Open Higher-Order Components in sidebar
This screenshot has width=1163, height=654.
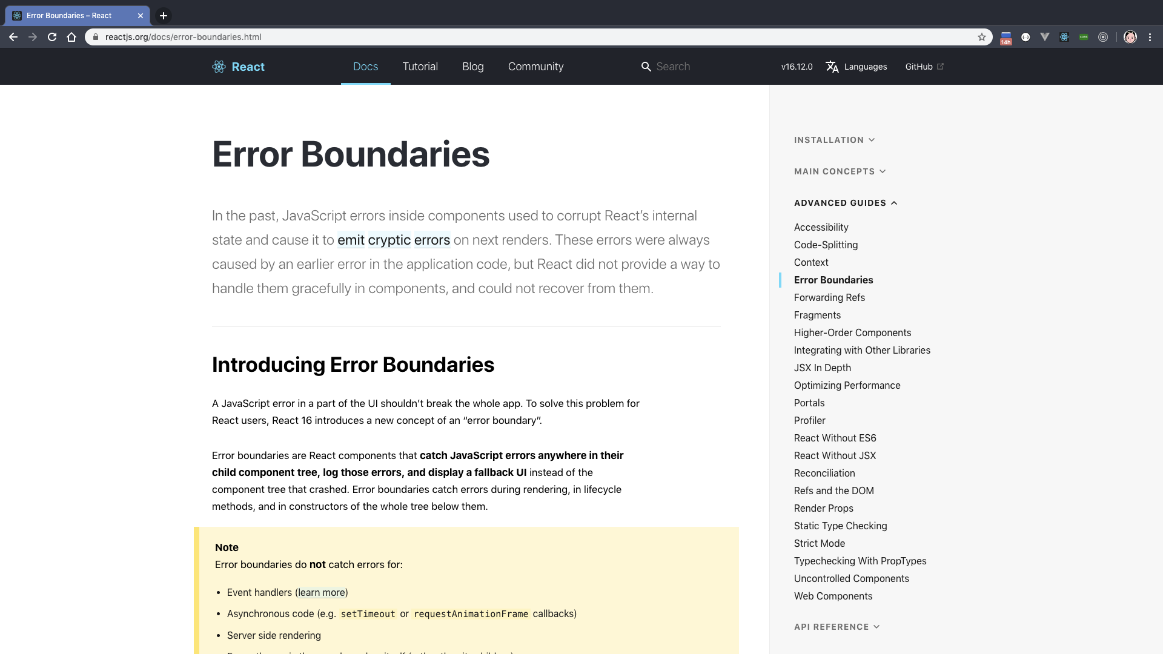852,332
